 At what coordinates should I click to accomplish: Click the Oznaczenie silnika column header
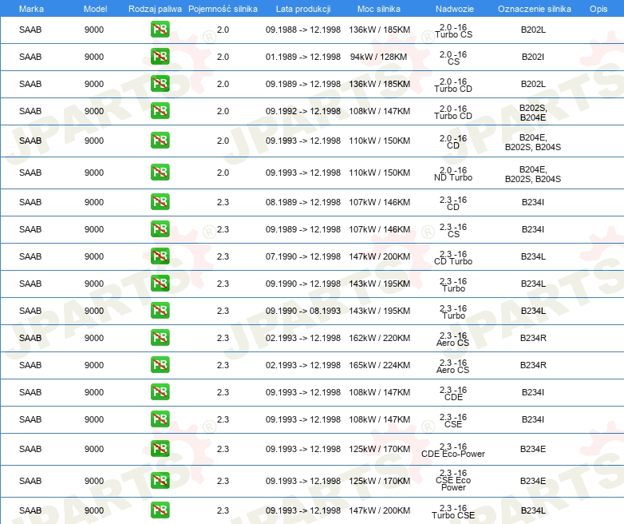click(x=535, y=9)
